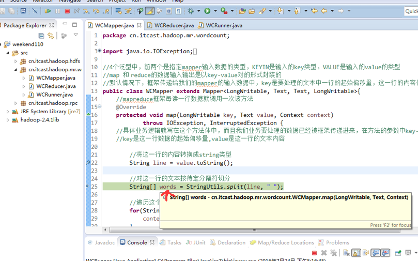Viewport: 418px width, 261px height.
Task: Click Collapse All in Package Explorer
Action: pyautogui.click(x=41, y=36)
